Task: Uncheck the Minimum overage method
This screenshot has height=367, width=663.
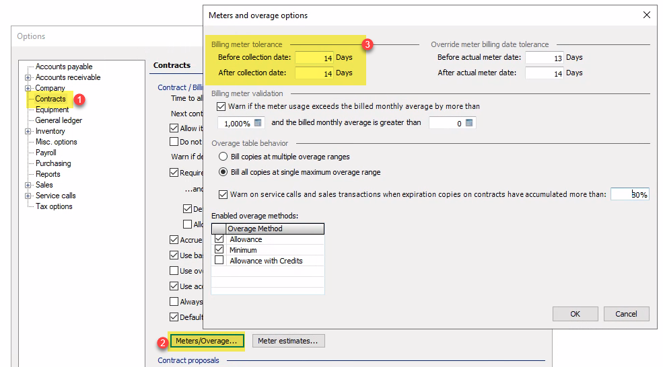Action: 219,250
